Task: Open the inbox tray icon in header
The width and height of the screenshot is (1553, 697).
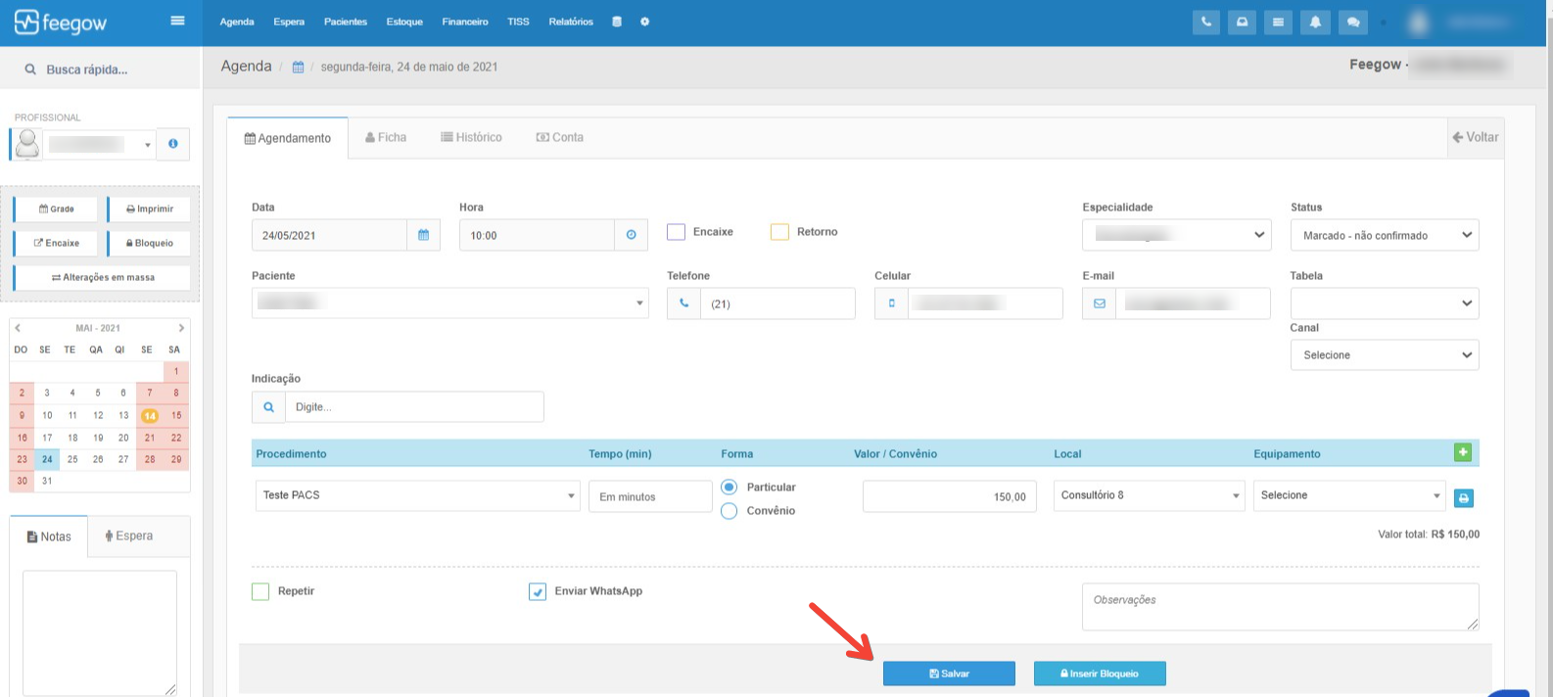Action: pyautogui.click(x=1242, y=22)
